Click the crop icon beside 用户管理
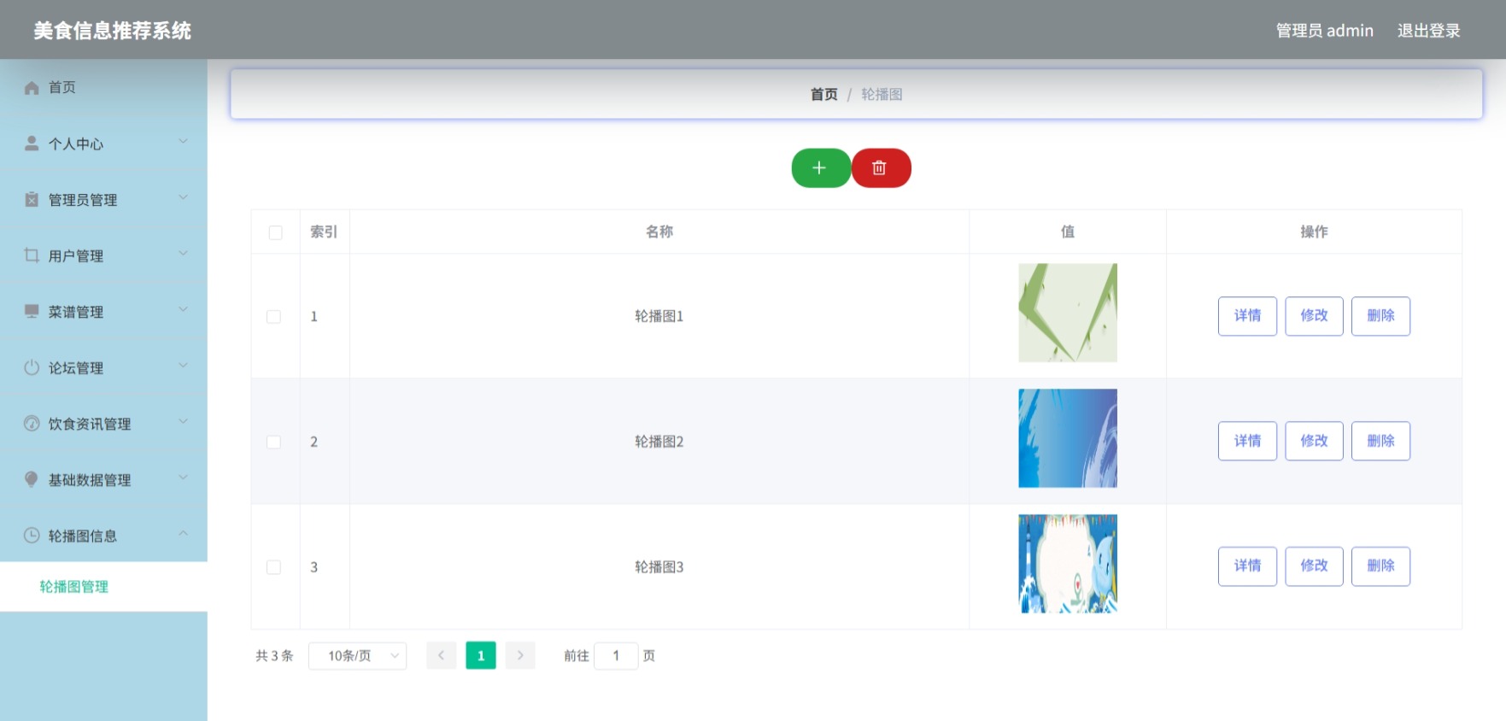 coord(32,255)
